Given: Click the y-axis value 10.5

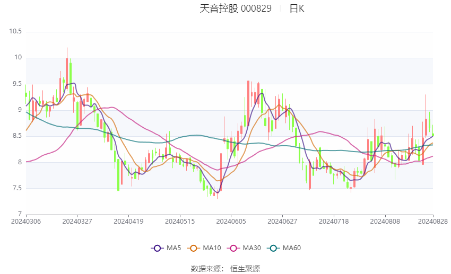Looking at the screenshot, I should (x=15, y=31).
